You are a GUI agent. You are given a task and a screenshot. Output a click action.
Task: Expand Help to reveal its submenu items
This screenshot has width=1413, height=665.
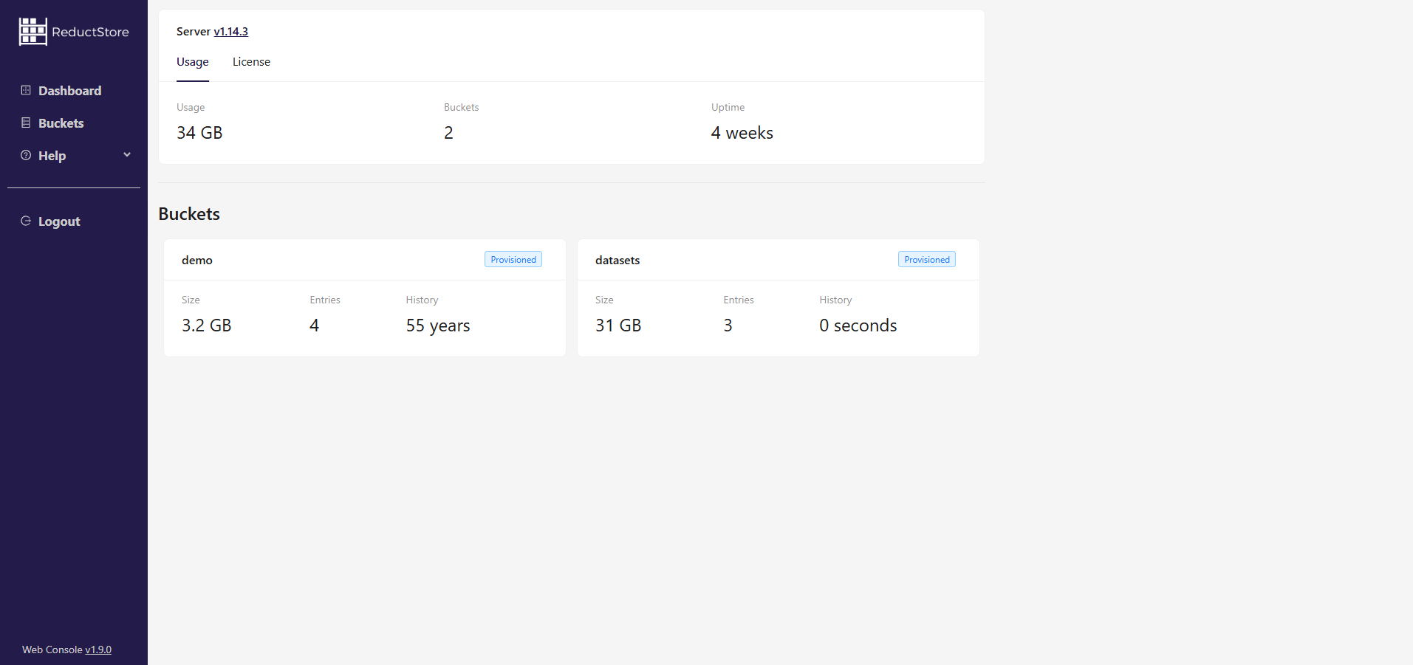click(x=126, y=155)
